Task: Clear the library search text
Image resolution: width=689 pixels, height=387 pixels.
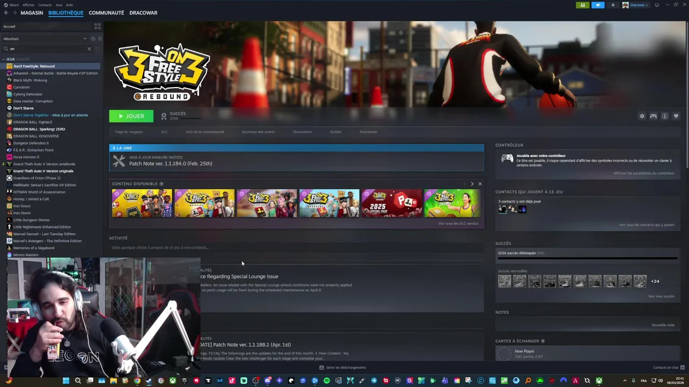Action: 89,49
